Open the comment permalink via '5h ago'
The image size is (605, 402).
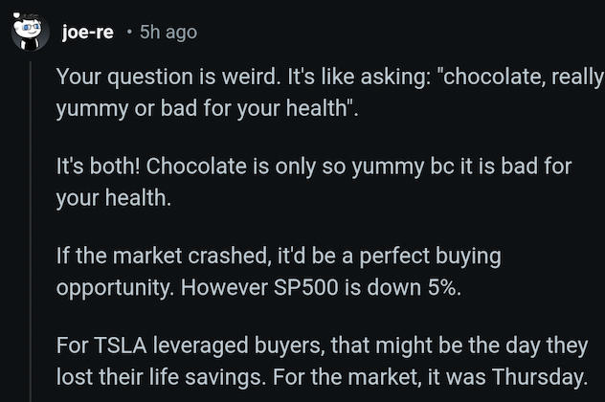coord(168,33)
